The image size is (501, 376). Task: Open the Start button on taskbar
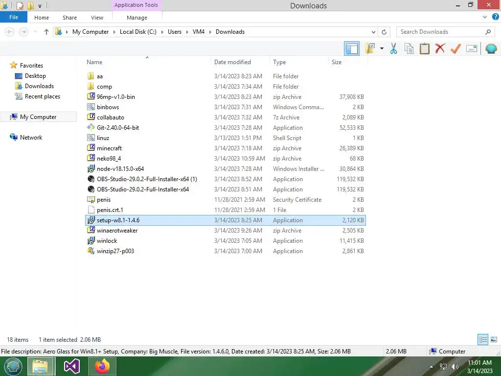pos(13,366)
